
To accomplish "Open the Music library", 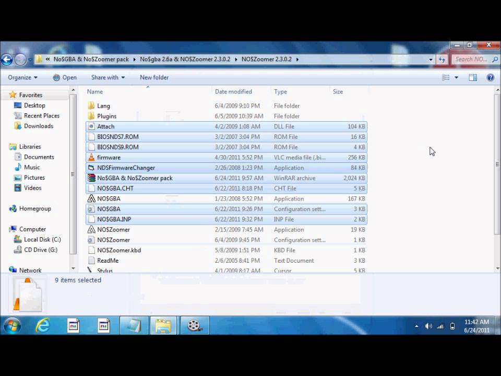I will click(x=32, y=167).
